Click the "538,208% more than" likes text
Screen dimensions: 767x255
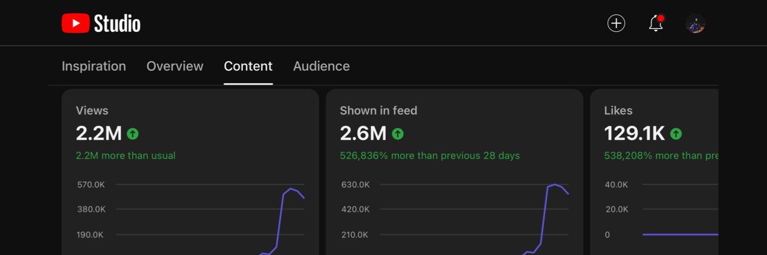661,155
